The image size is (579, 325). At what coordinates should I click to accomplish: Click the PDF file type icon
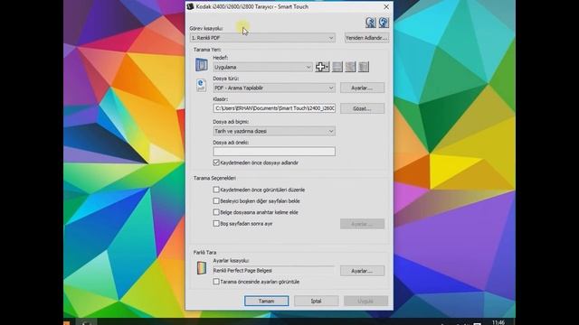(x=201, y=85)
